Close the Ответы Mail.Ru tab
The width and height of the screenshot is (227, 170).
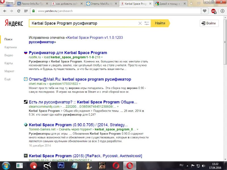(x=116, y=4)
